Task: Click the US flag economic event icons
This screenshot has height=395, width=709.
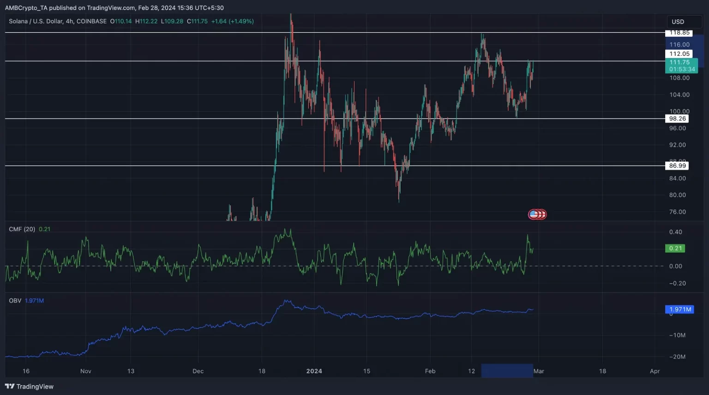Action: click(537, 214)
